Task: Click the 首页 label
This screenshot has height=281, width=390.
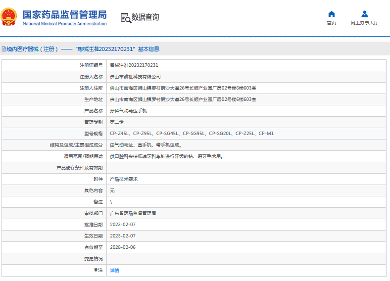Action: pos(331,23)
